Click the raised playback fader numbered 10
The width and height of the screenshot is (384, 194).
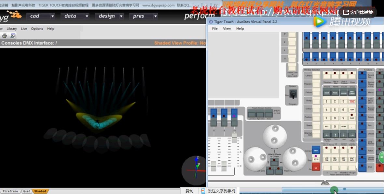coord(234,138)
